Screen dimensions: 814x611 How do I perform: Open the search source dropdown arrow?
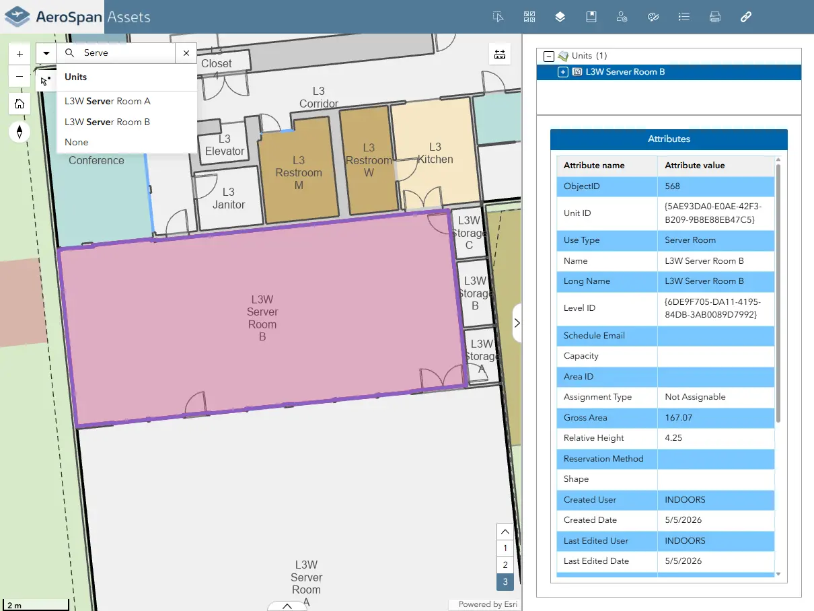point(46,52)
